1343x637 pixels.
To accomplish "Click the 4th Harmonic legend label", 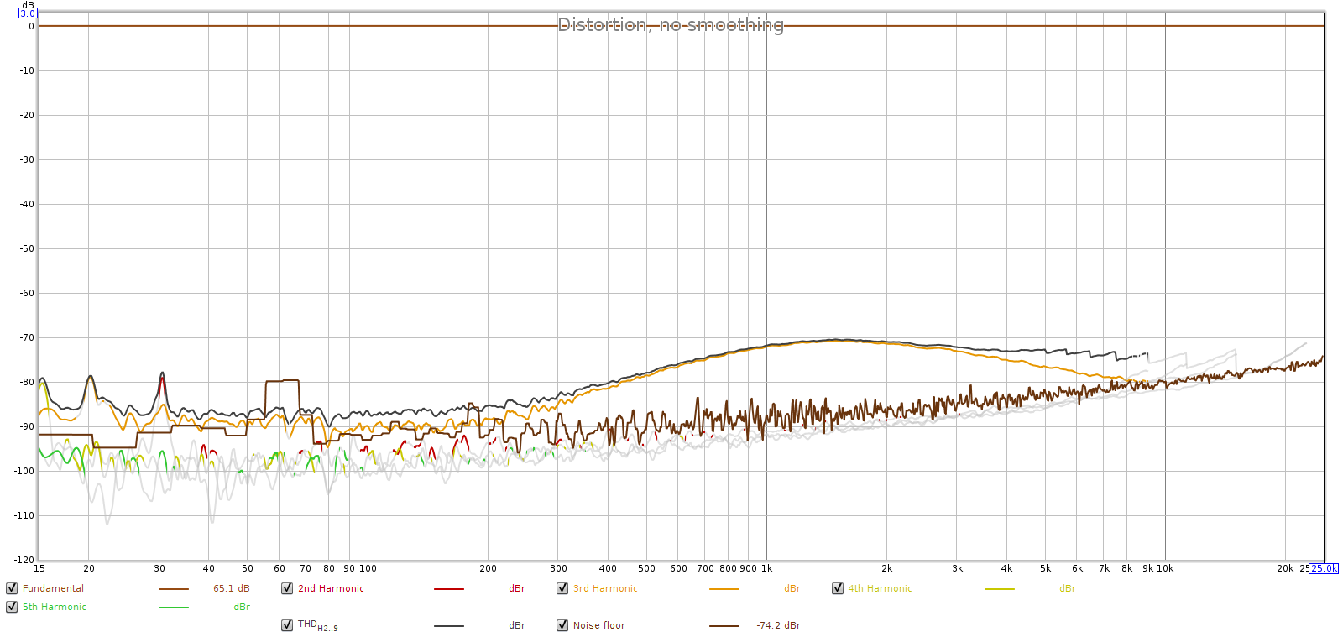I will pyautogui.click(x=880, y=588).
